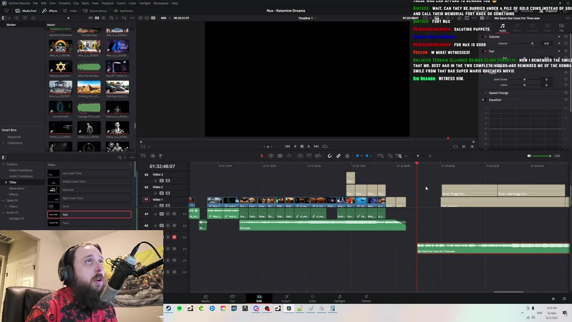Switch media pool to thumbnail view
Viewport: 572px width, 322px height.
coord(97,18)
